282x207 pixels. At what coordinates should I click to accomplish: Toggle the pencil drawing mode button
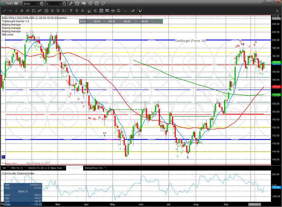[x=71, y=4]
